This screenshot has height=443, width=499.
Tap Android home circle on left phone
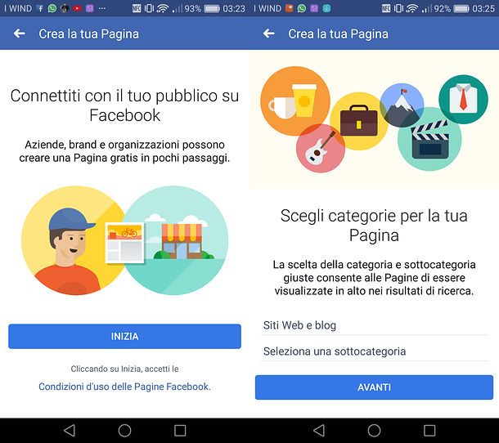(x=124, y=430)
